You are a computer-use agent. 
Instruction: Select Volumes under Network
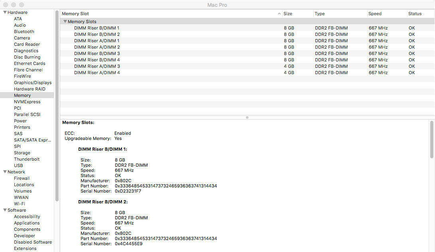tap(23, 191)
